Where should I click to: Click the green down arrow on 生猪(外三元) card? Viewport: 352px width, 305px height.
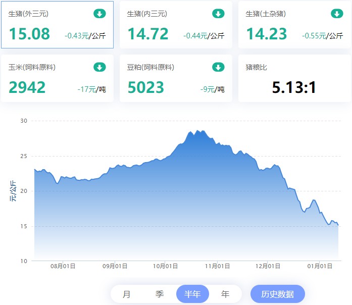click(x=99, y=14)
